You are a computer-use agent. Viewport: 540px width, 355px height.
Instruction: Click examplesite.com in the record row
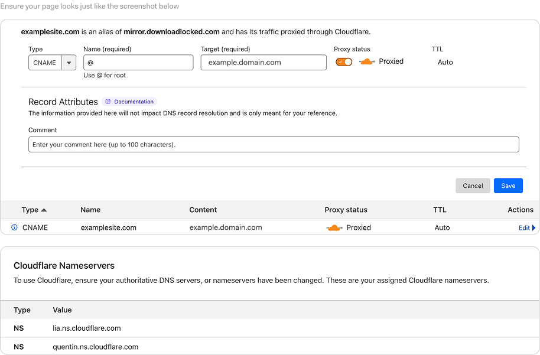(109, 227)
